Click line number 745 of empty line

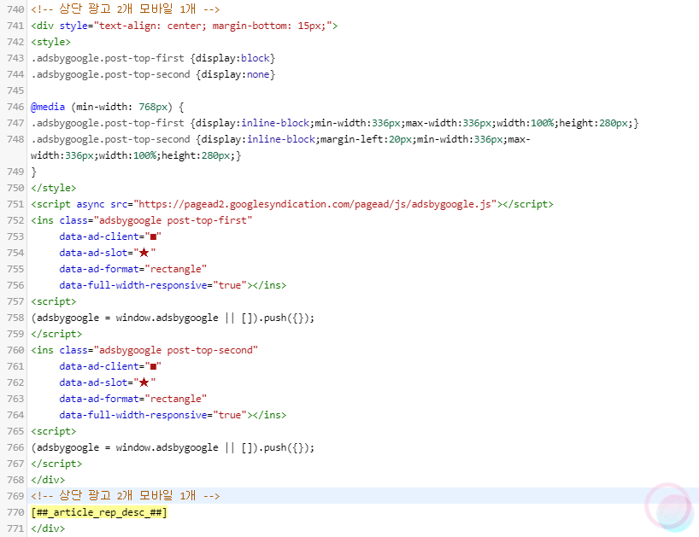15,90
